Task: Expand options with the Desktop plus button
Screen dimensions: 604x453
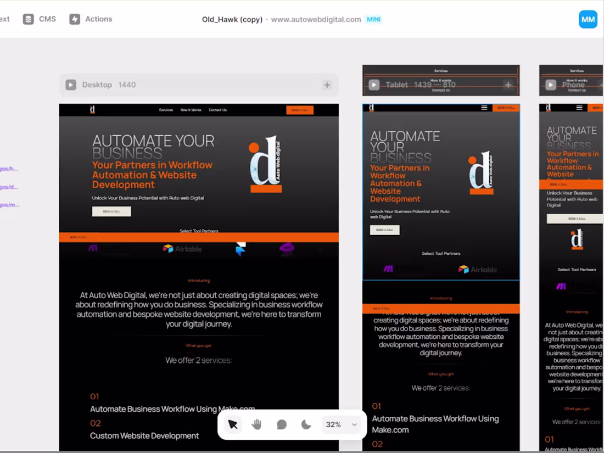Action: coord(327,85)
